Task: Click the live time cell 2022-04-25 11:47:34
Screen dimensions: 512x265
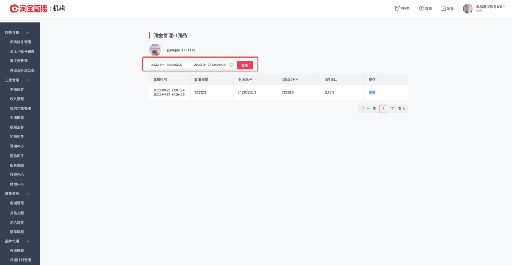Action: tap(169, 92)
